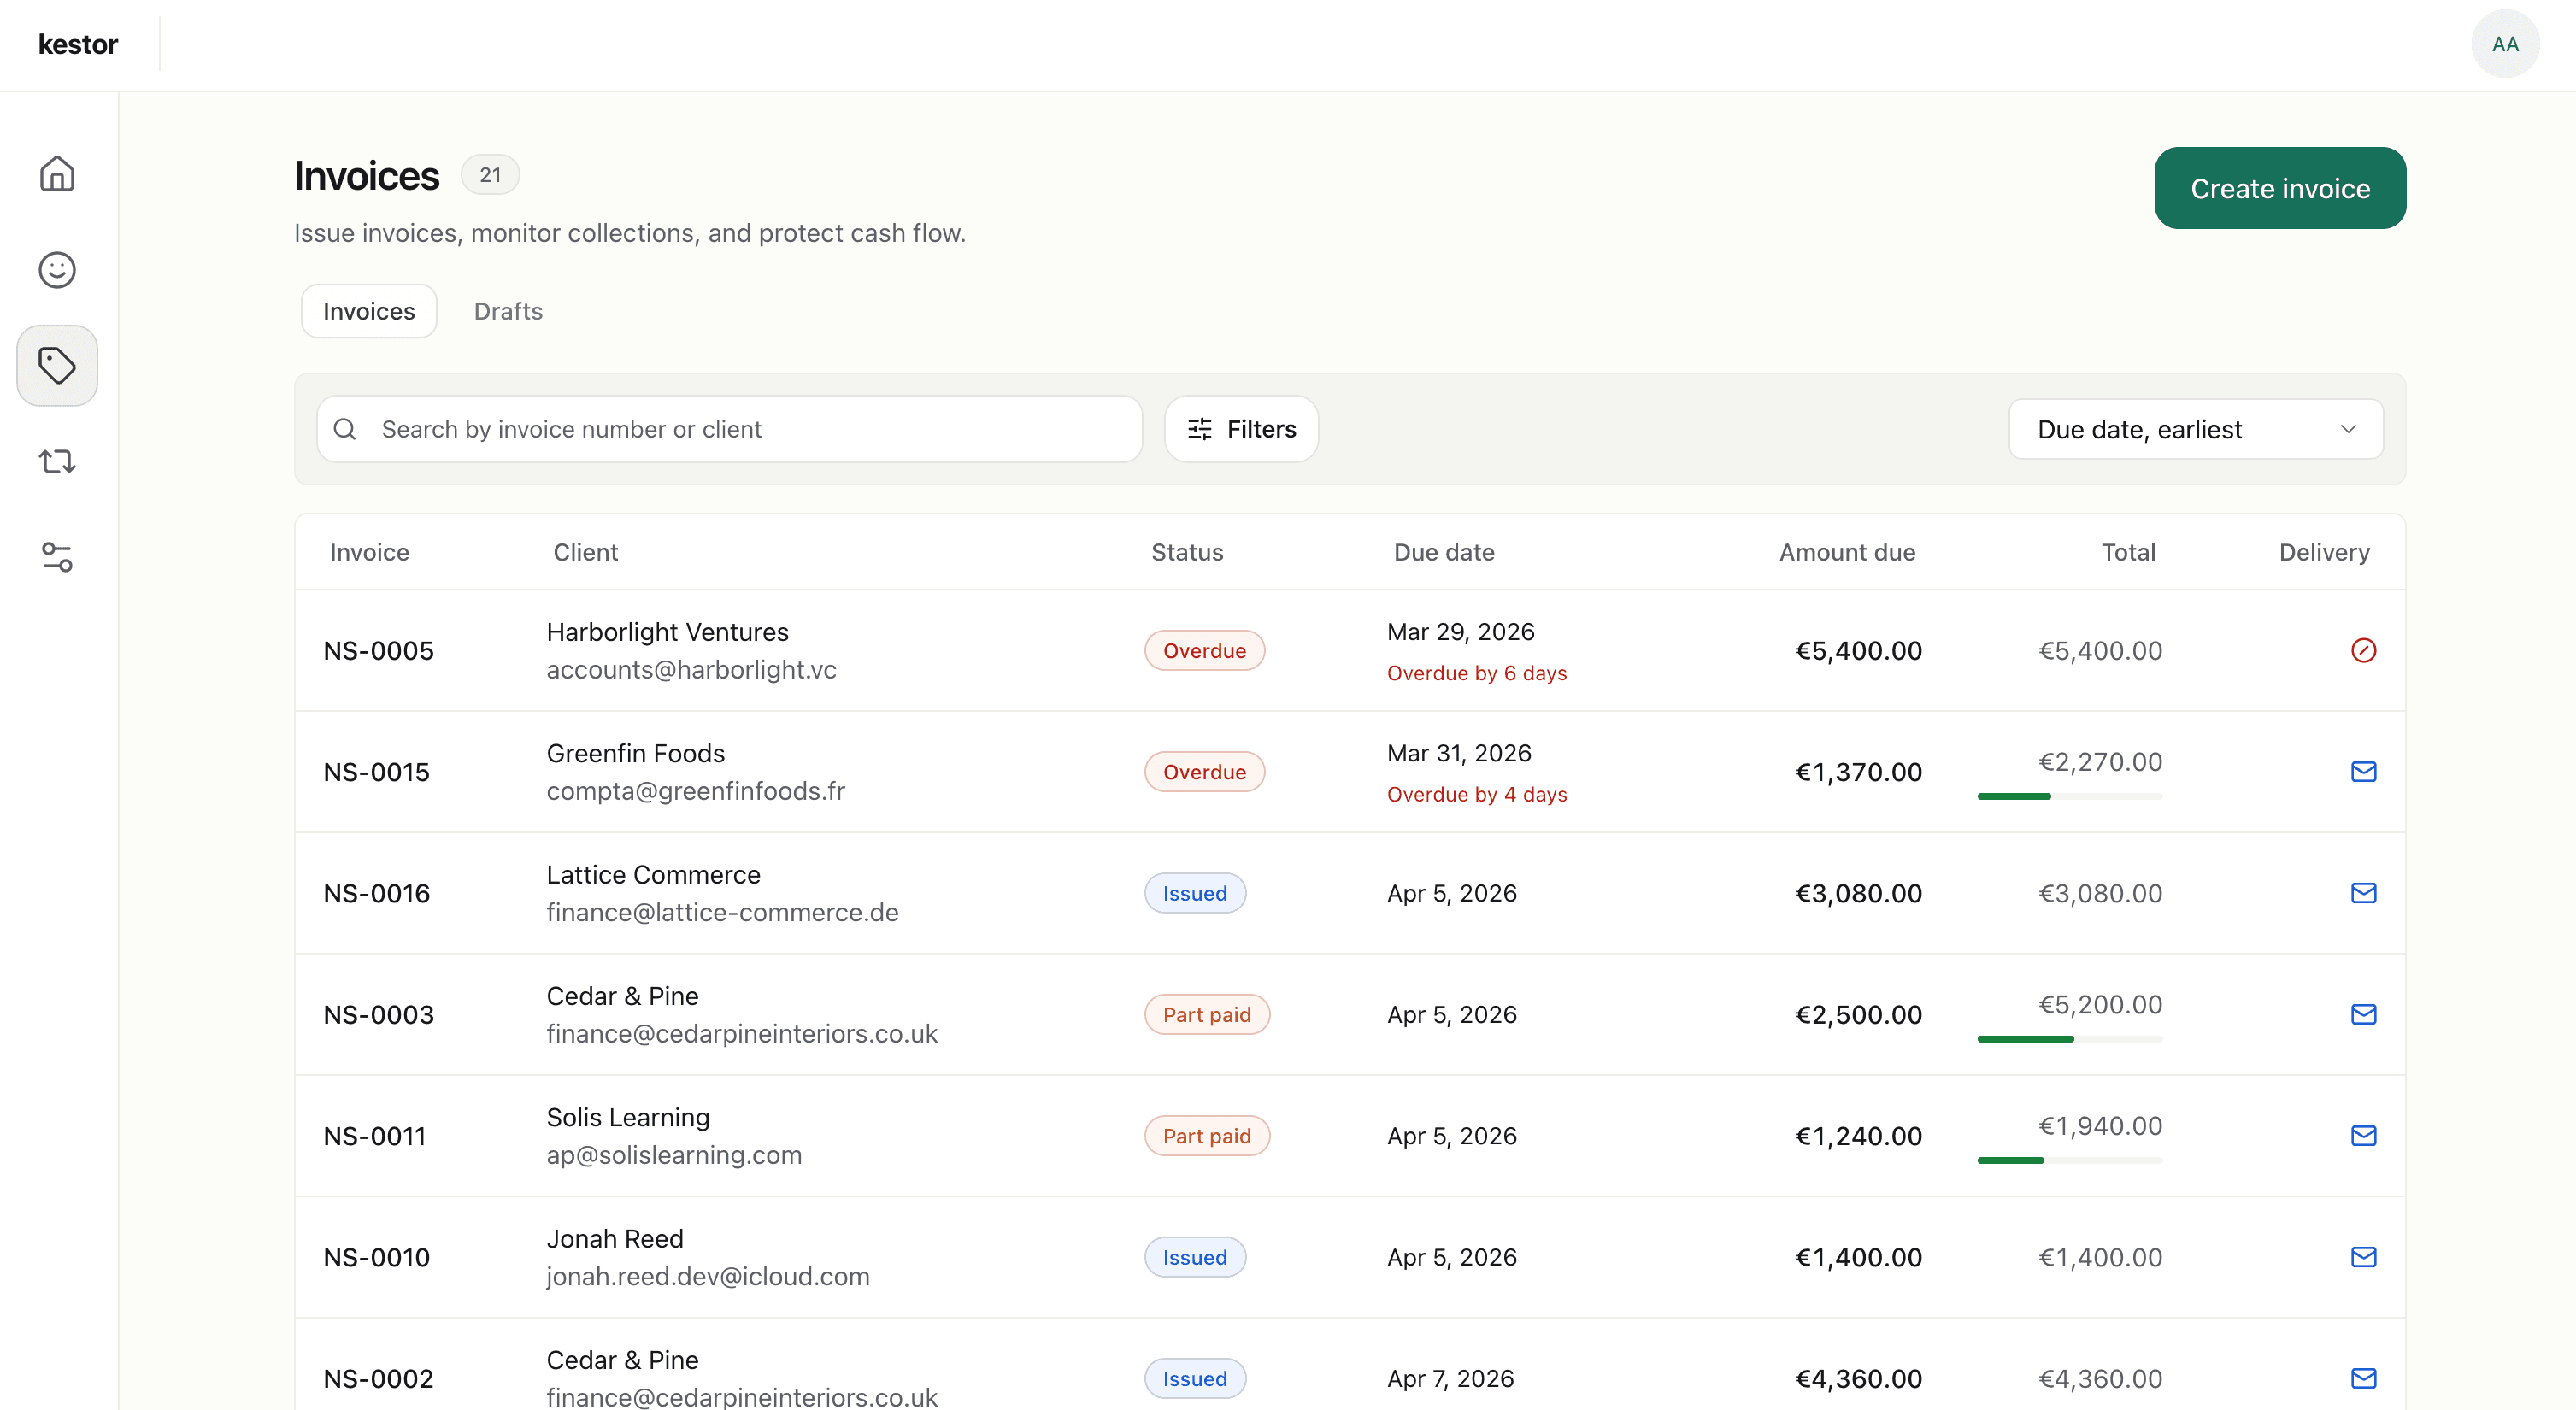Click the envelope delivery icon for Jonah Reed
Viewport: 2576px width, 1410px height.
(x=2364, y=1257)
